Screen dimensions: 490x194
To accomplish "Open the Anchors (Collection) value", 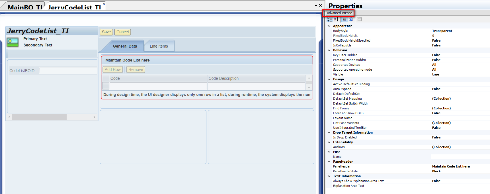I will pos(441,147).
